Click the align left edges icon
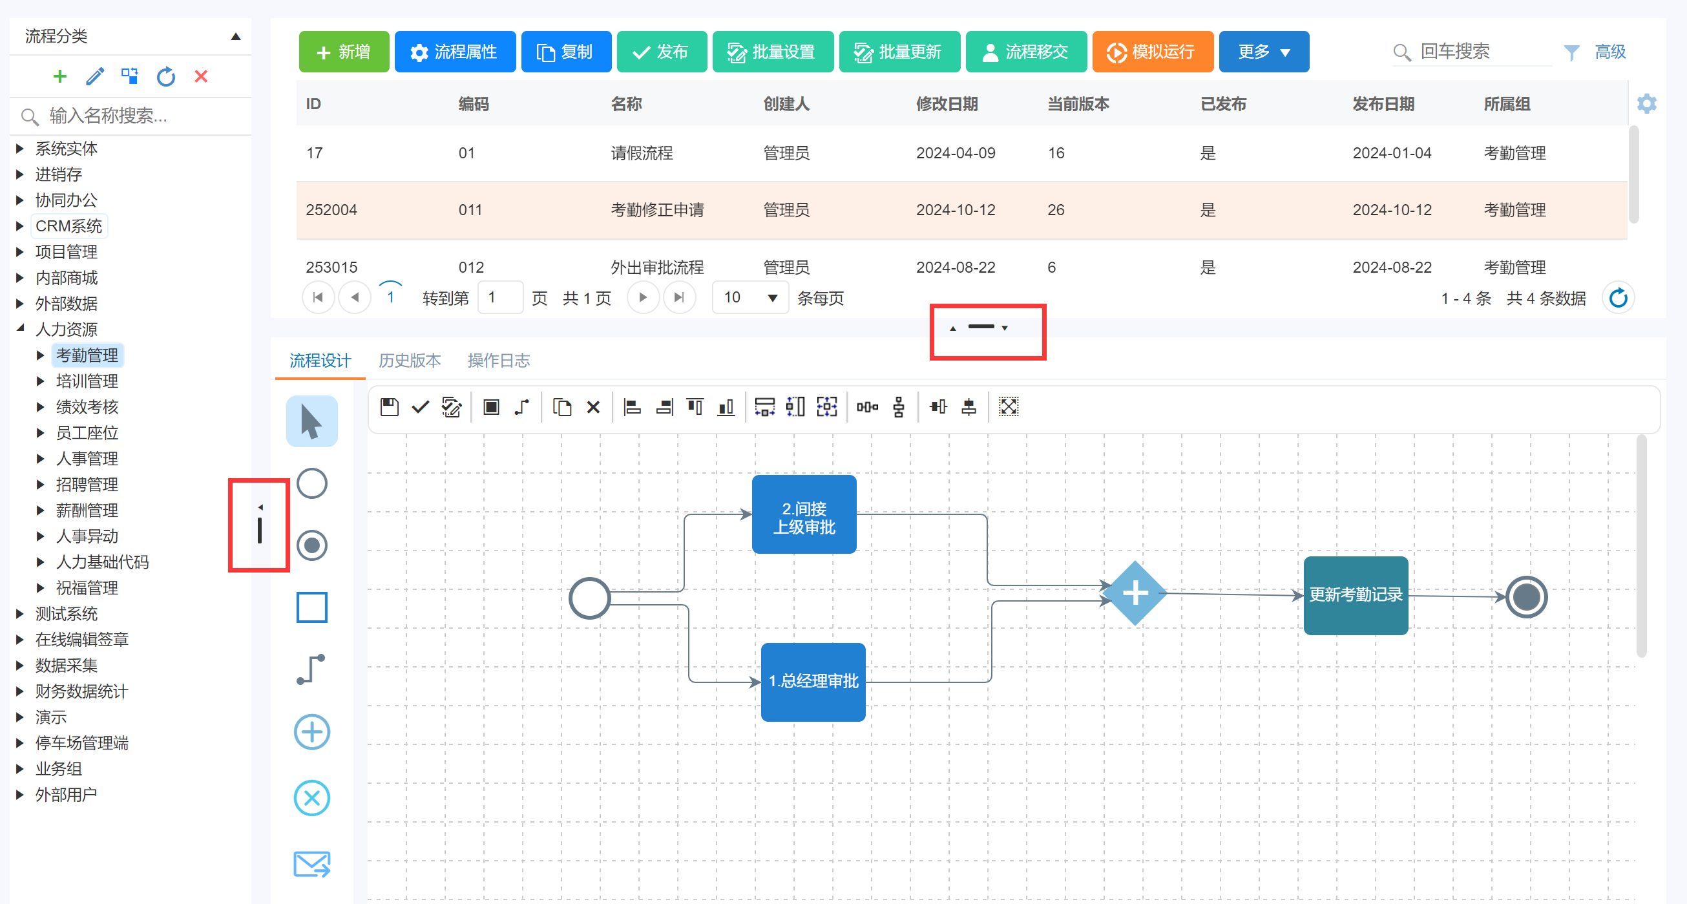1687x904 pixels. [x=632, y=407]
